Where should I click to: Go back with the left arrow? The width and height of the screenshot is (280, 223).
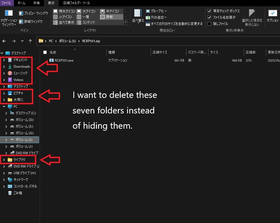tap(4, 41)
